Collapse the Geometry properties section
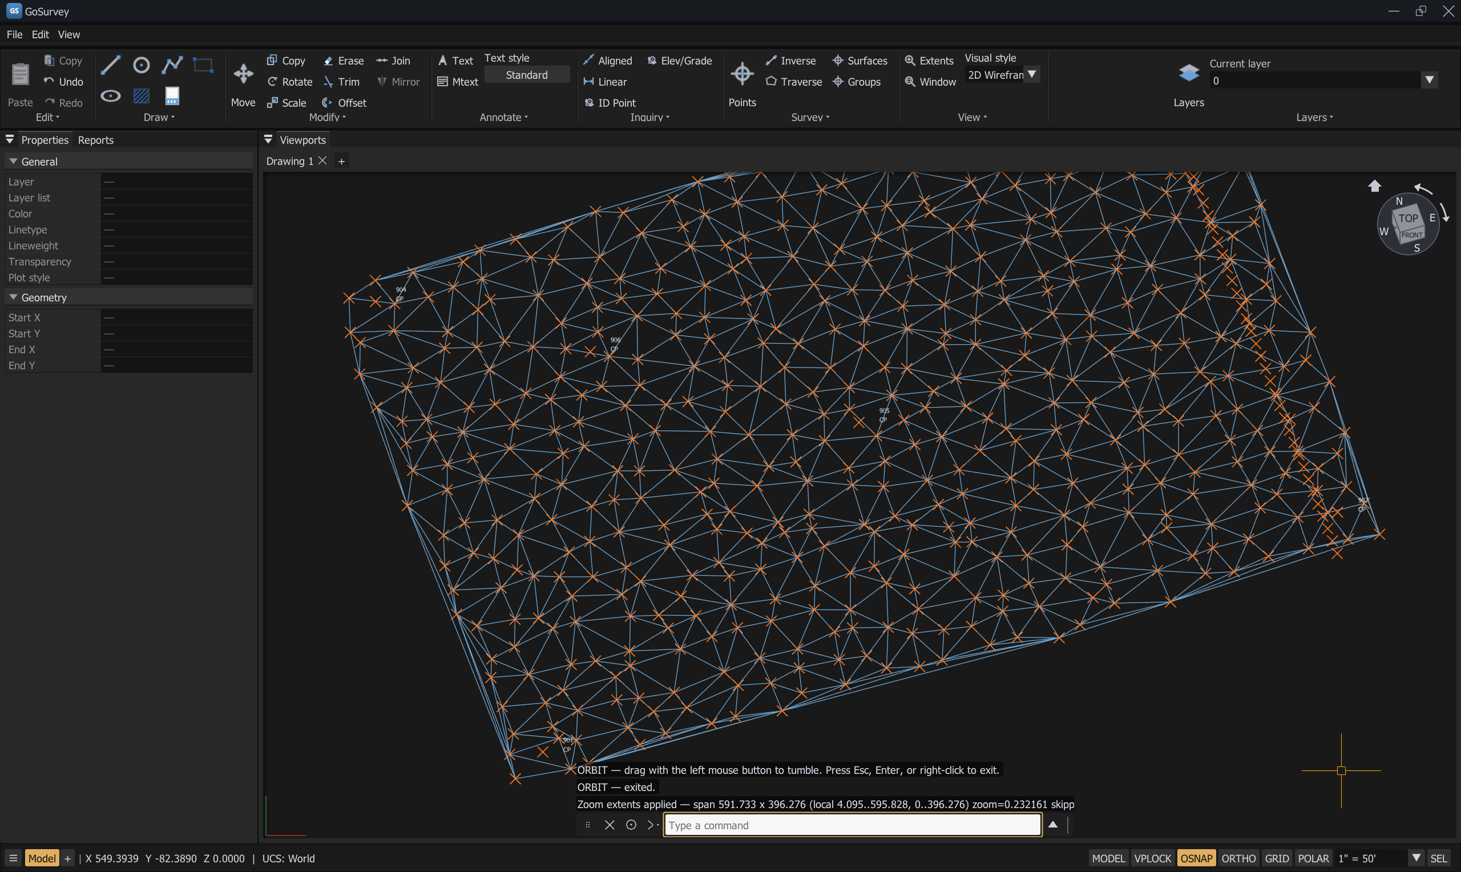The height and width of the screenshot is (872, 1461). click(x=13, y=297)
